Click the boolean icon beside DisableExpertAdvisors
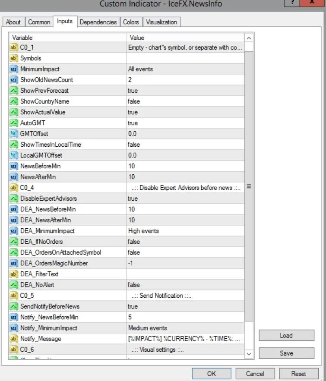 click(x=13, y=198)
